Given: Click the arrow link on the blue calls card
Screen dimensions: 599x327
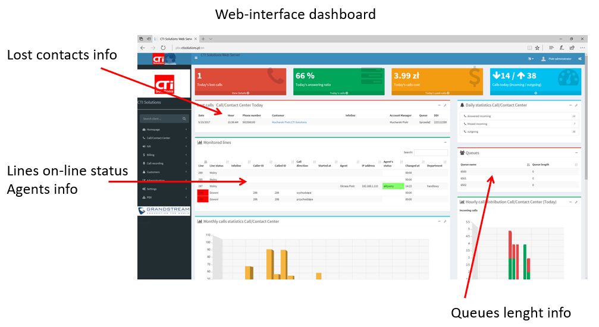Looking at the screenshot, I should pyautogui.click(x=535, y=93).
